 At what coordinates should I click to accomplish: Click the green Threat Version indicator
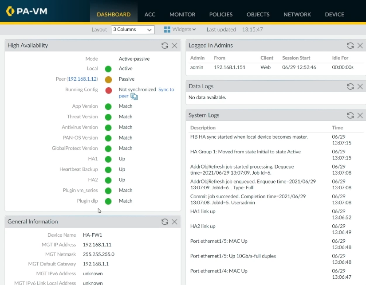pos(108,117)
